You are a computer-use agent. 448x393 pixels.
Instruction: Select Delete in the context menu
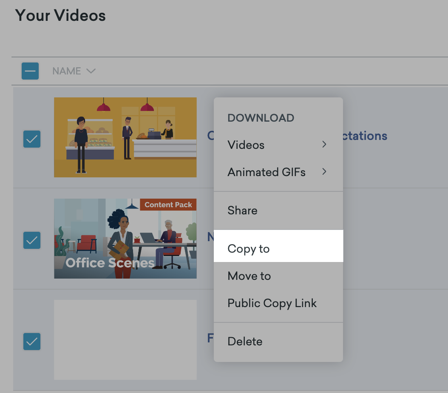[245, 342]
